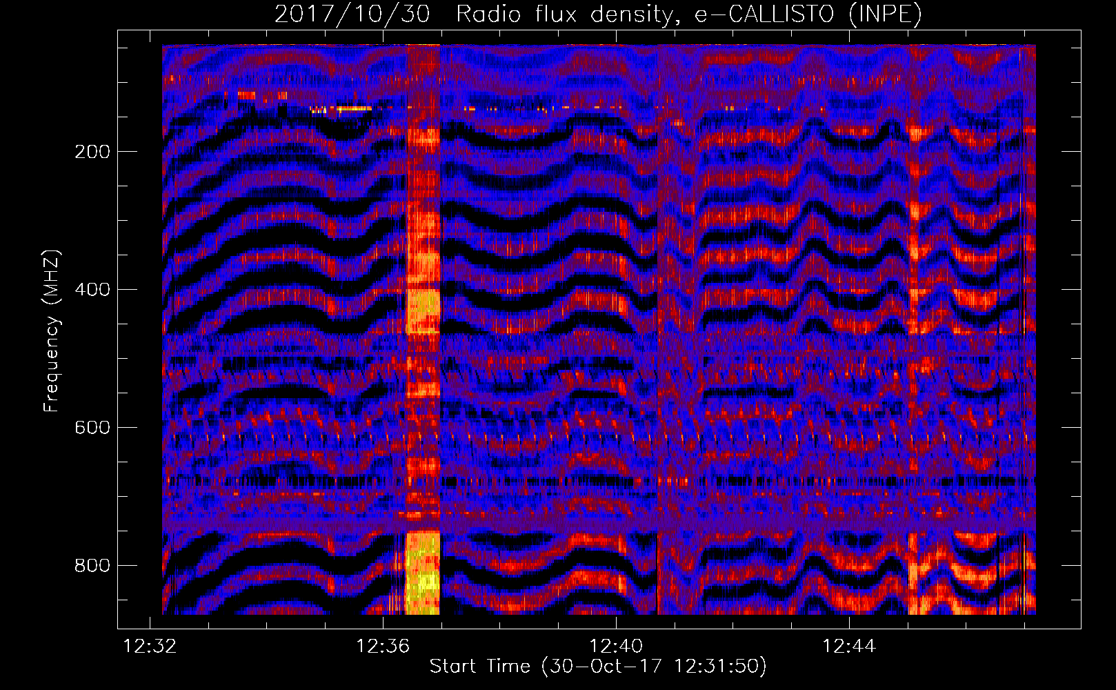Click the 600 frequency tick label
1116x690 pixels.
click(x=92, y=428)
